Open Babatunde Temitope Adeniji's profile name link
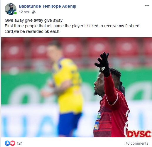 (48, 6)
